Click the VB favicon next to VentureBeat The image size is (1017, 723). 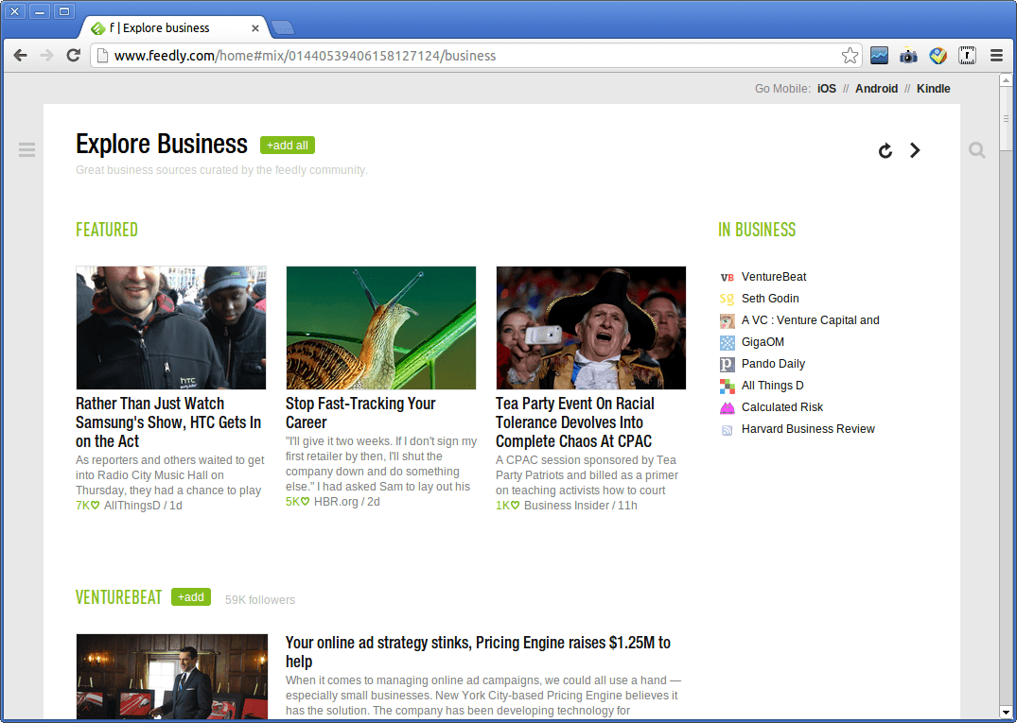[x=727, y=277]
